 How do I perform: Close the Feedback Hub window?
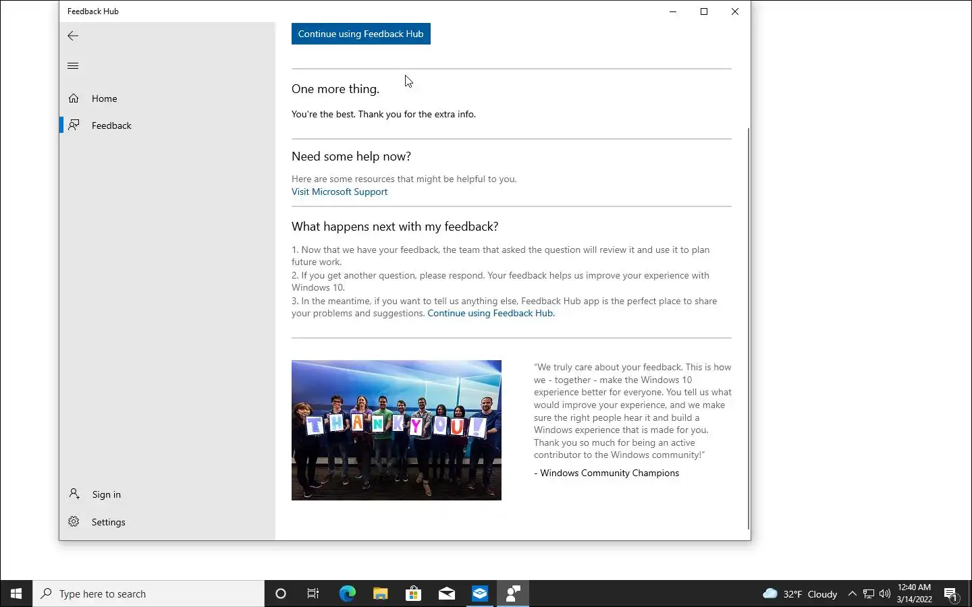tap(735, 11)
